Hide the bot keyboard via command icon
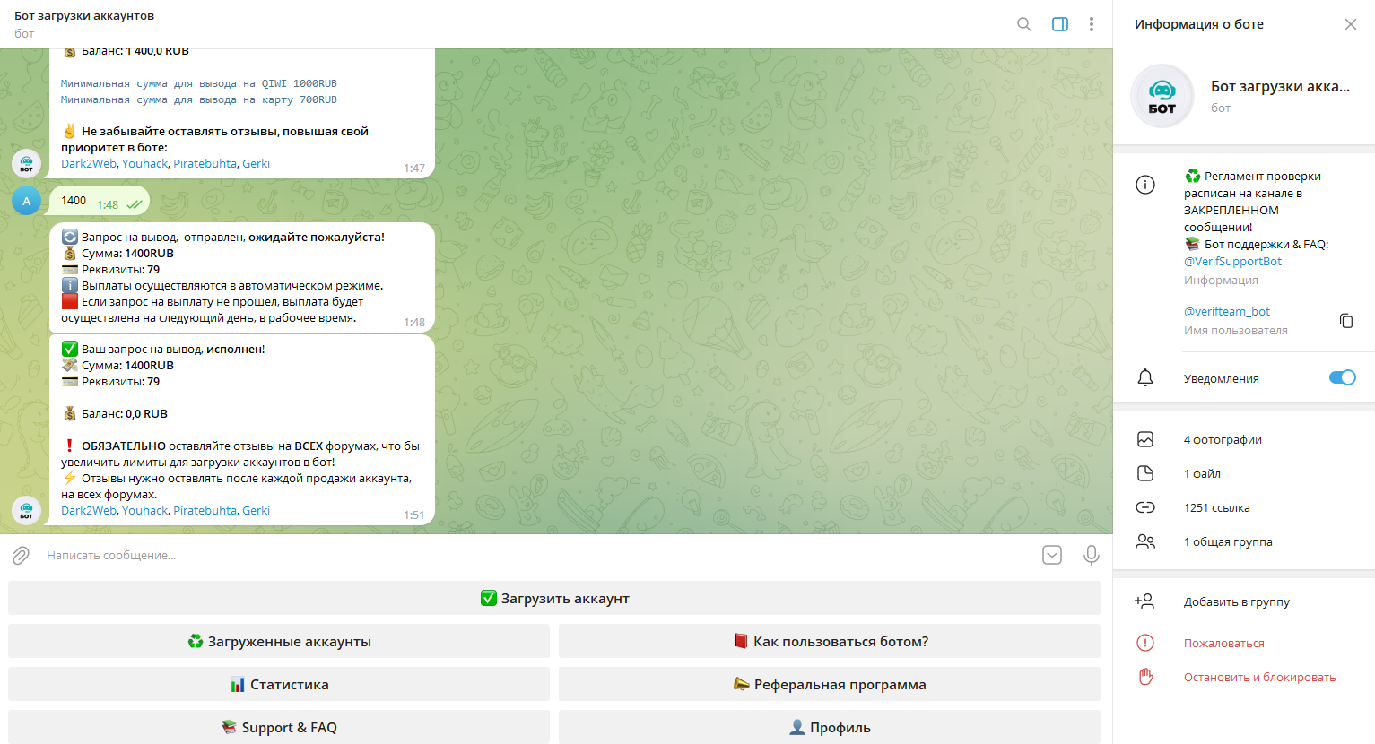This screenshot has width=1375, height=744. 1052,556
